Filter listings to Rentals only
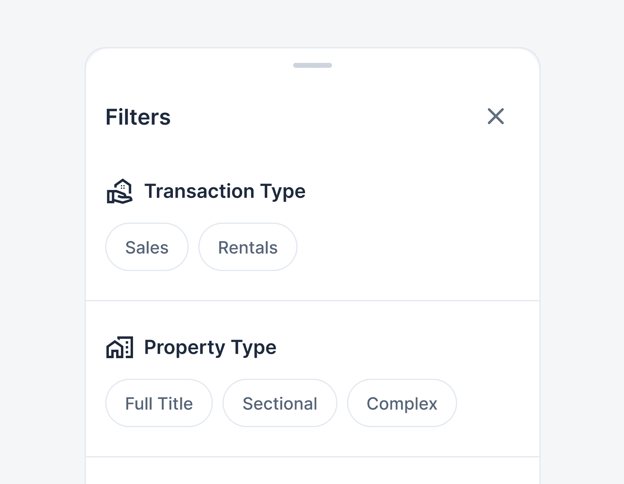Screen dimensions: 624x484 click(x=248, y=247)
